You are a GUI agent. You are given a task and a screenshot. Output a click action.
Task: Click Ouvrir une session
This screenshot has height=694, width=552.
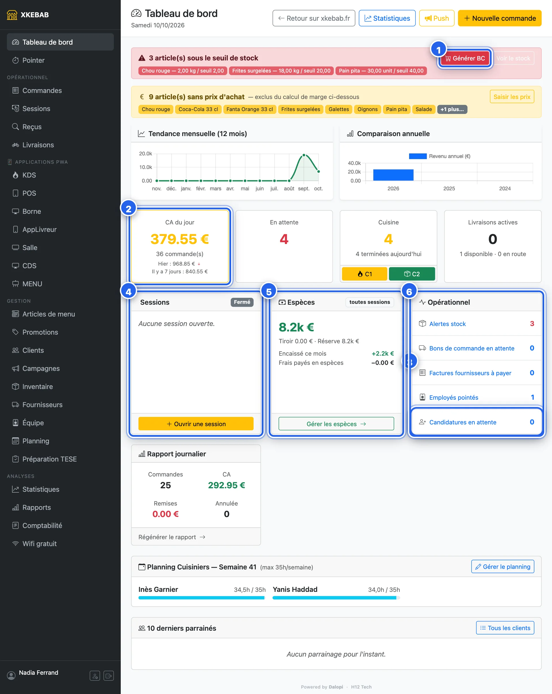coord(196,424)
